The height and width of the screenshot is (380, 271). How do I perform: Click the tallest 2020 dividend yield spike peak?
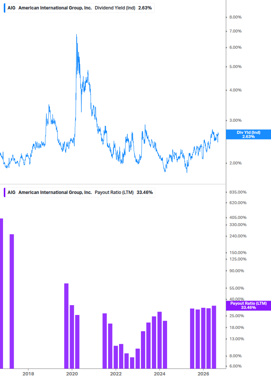[x=76, y=35]
